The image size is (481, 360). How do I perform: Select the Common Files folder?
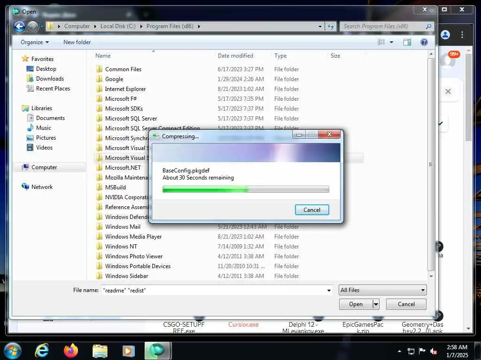123,69
